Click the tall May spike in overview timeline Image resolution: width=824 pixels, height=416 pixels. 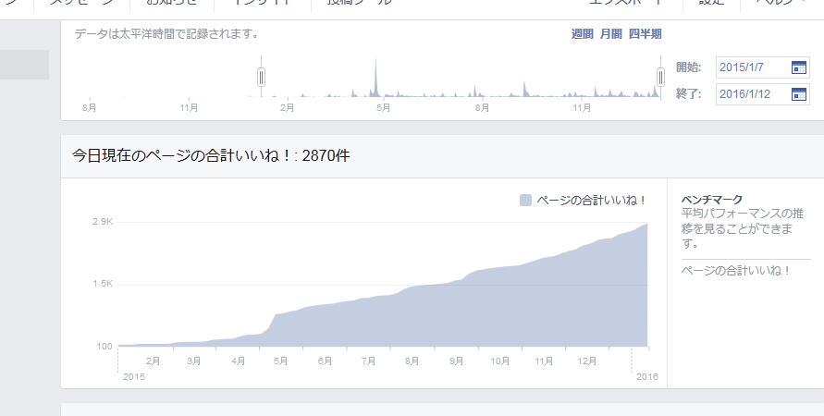[375, 79]
